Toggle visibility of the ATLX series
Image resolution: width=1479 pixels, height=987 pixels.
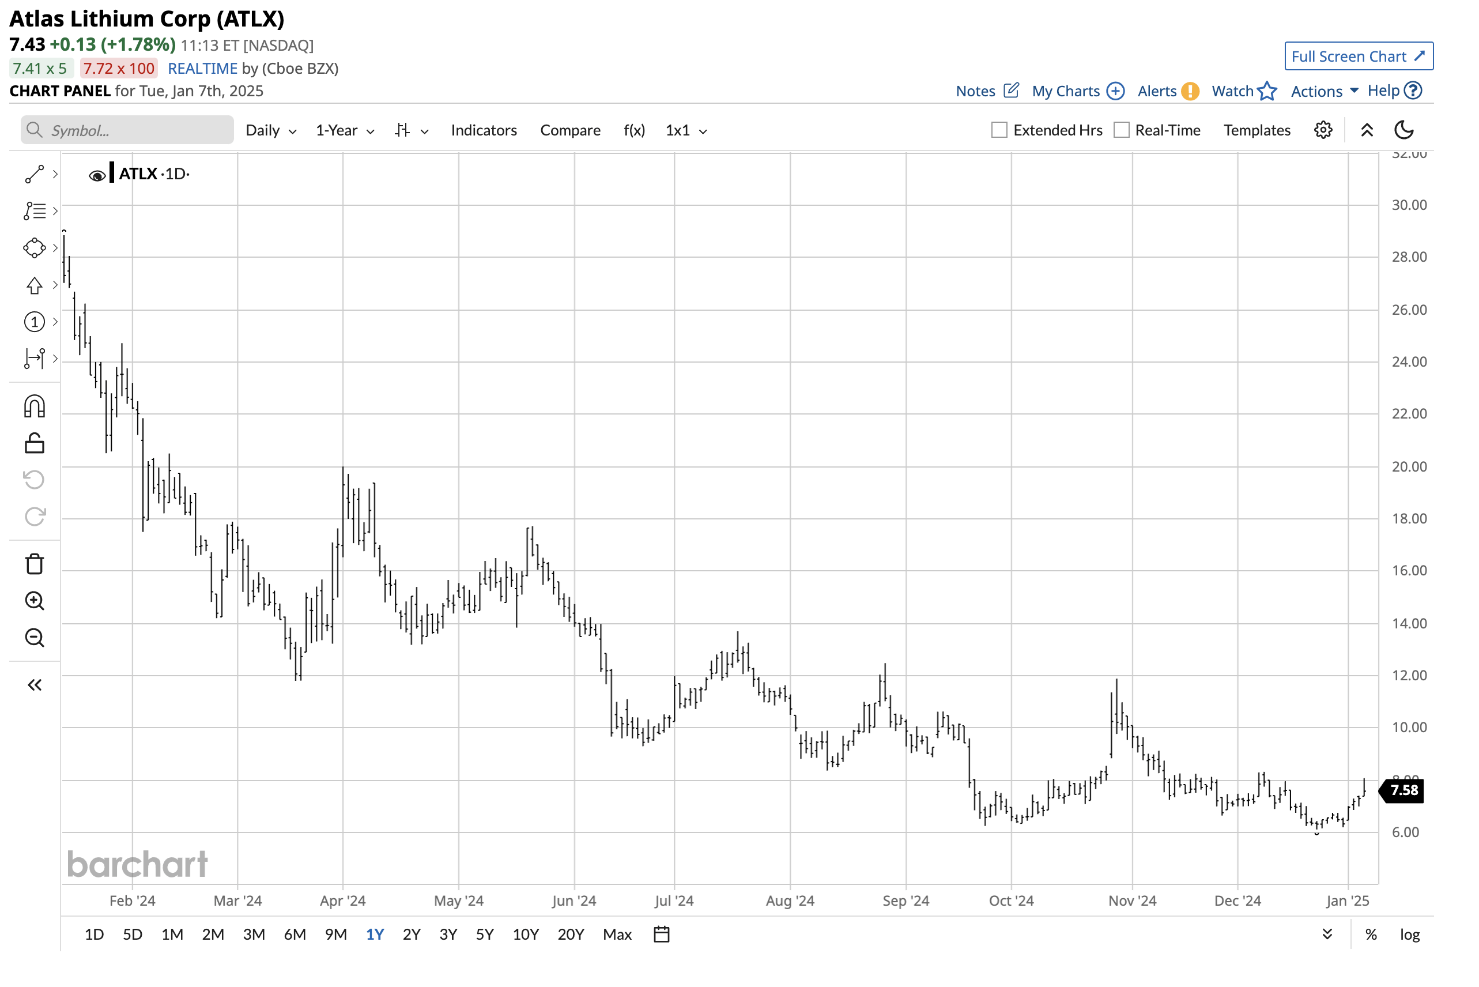click(97, 174)
